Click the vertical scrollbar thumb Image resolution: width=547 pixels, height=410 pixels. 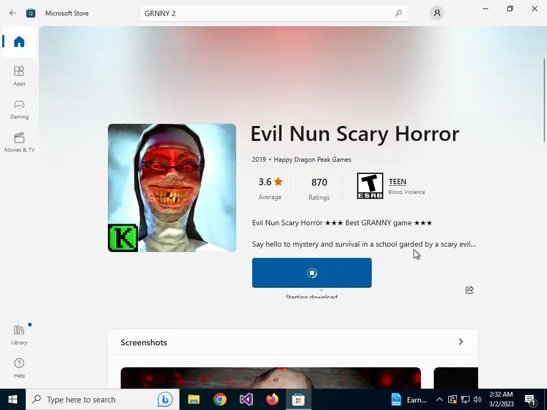[x=544, y=100]
